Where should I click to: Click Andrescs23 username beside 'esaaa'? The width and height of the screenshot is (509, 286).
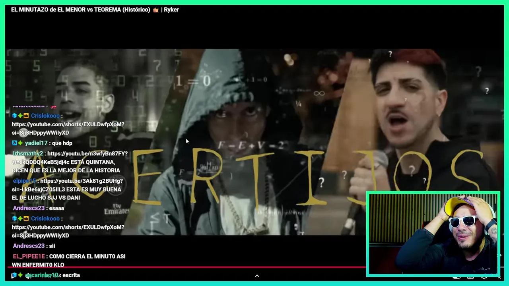point(29,208)
